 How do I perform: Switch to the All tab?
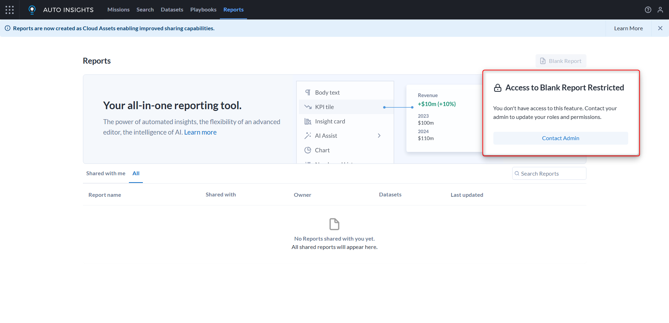[x=136, y=173]
